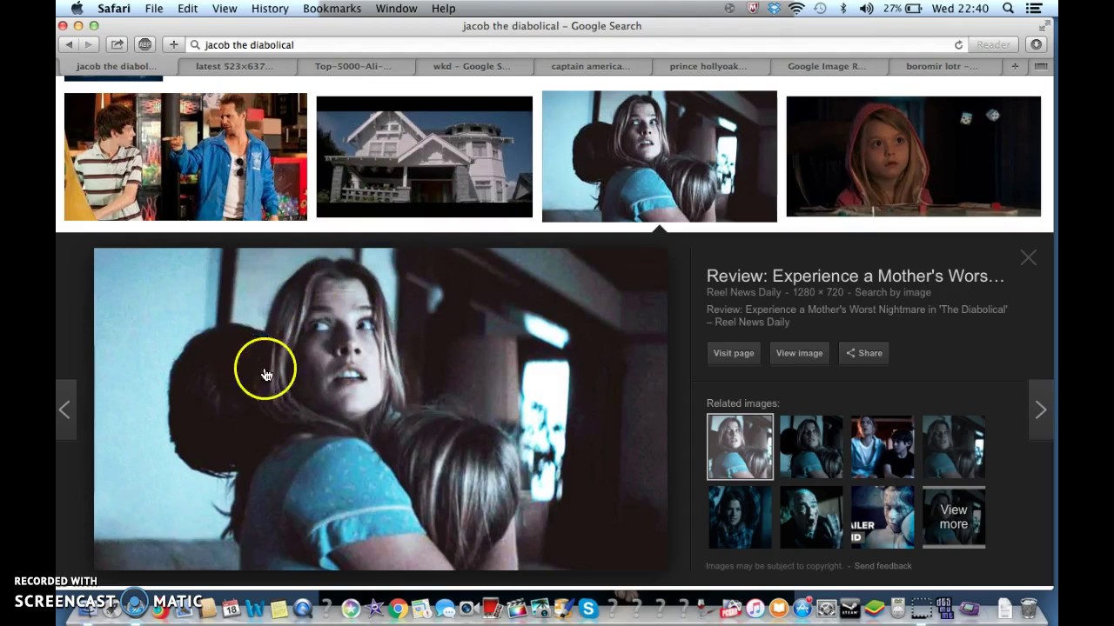
Task: Open a new tab with plus icon
Action: click(x=1015, y=66)
